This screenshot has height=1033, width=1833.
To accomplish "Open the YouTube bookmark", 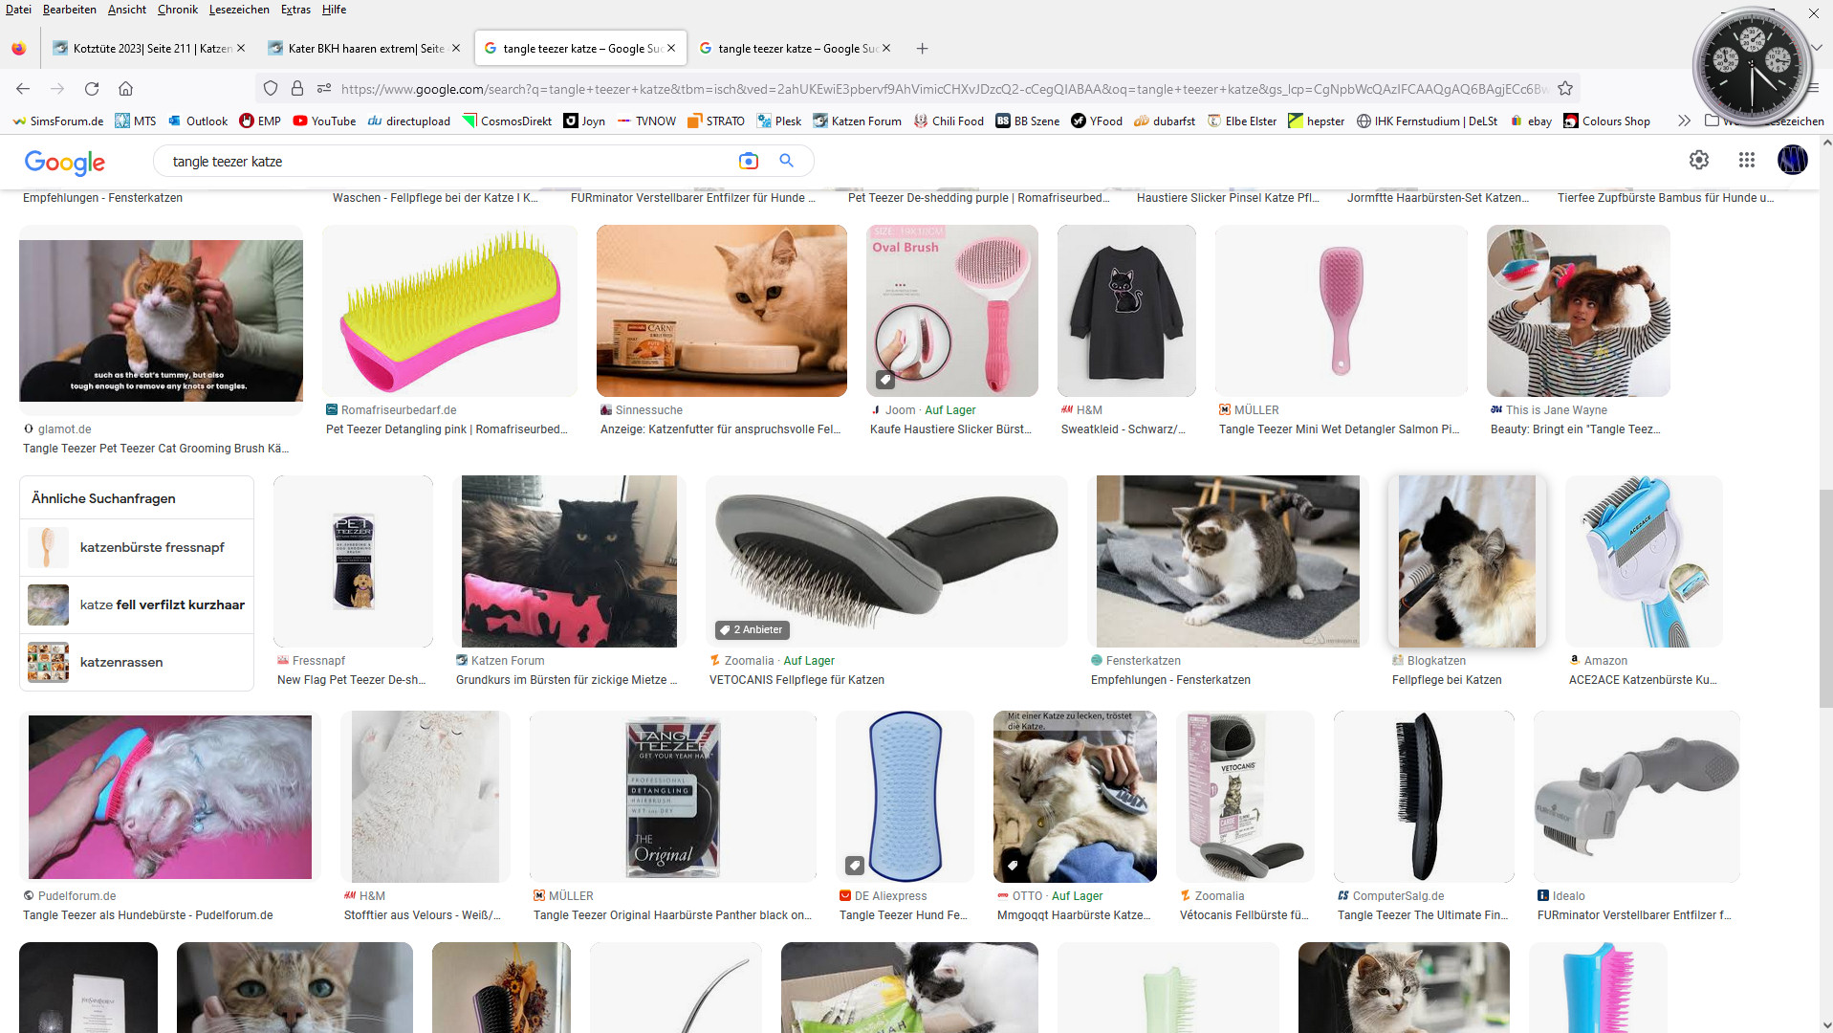I will pyautogui.click(x=324, y=121).
